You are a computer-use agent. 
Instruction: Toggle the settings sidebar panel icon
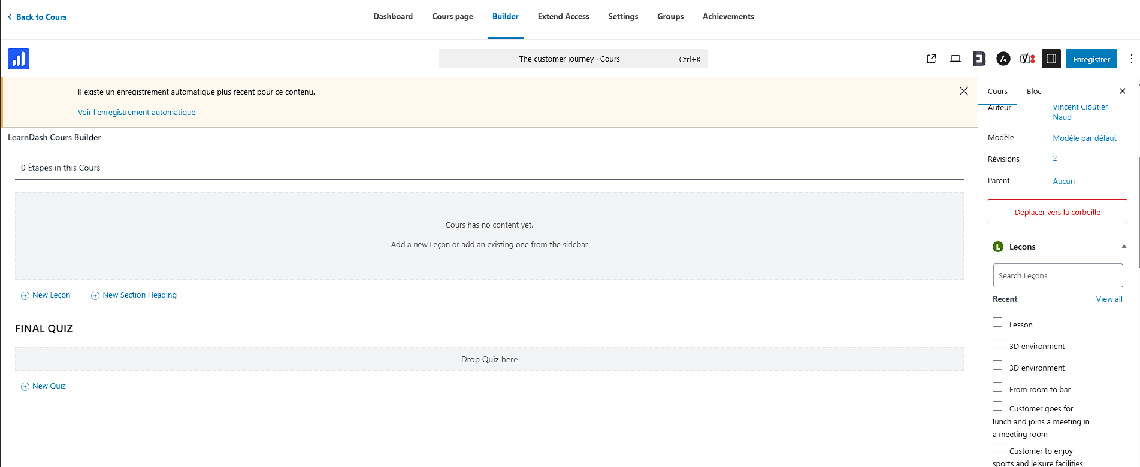point(1051,59)
